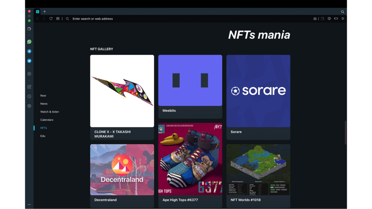Open Twitter from the sidebar

(x=29, y=61)
